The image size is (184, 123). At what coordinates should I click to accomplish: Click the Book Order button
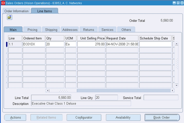coord(162,117)
